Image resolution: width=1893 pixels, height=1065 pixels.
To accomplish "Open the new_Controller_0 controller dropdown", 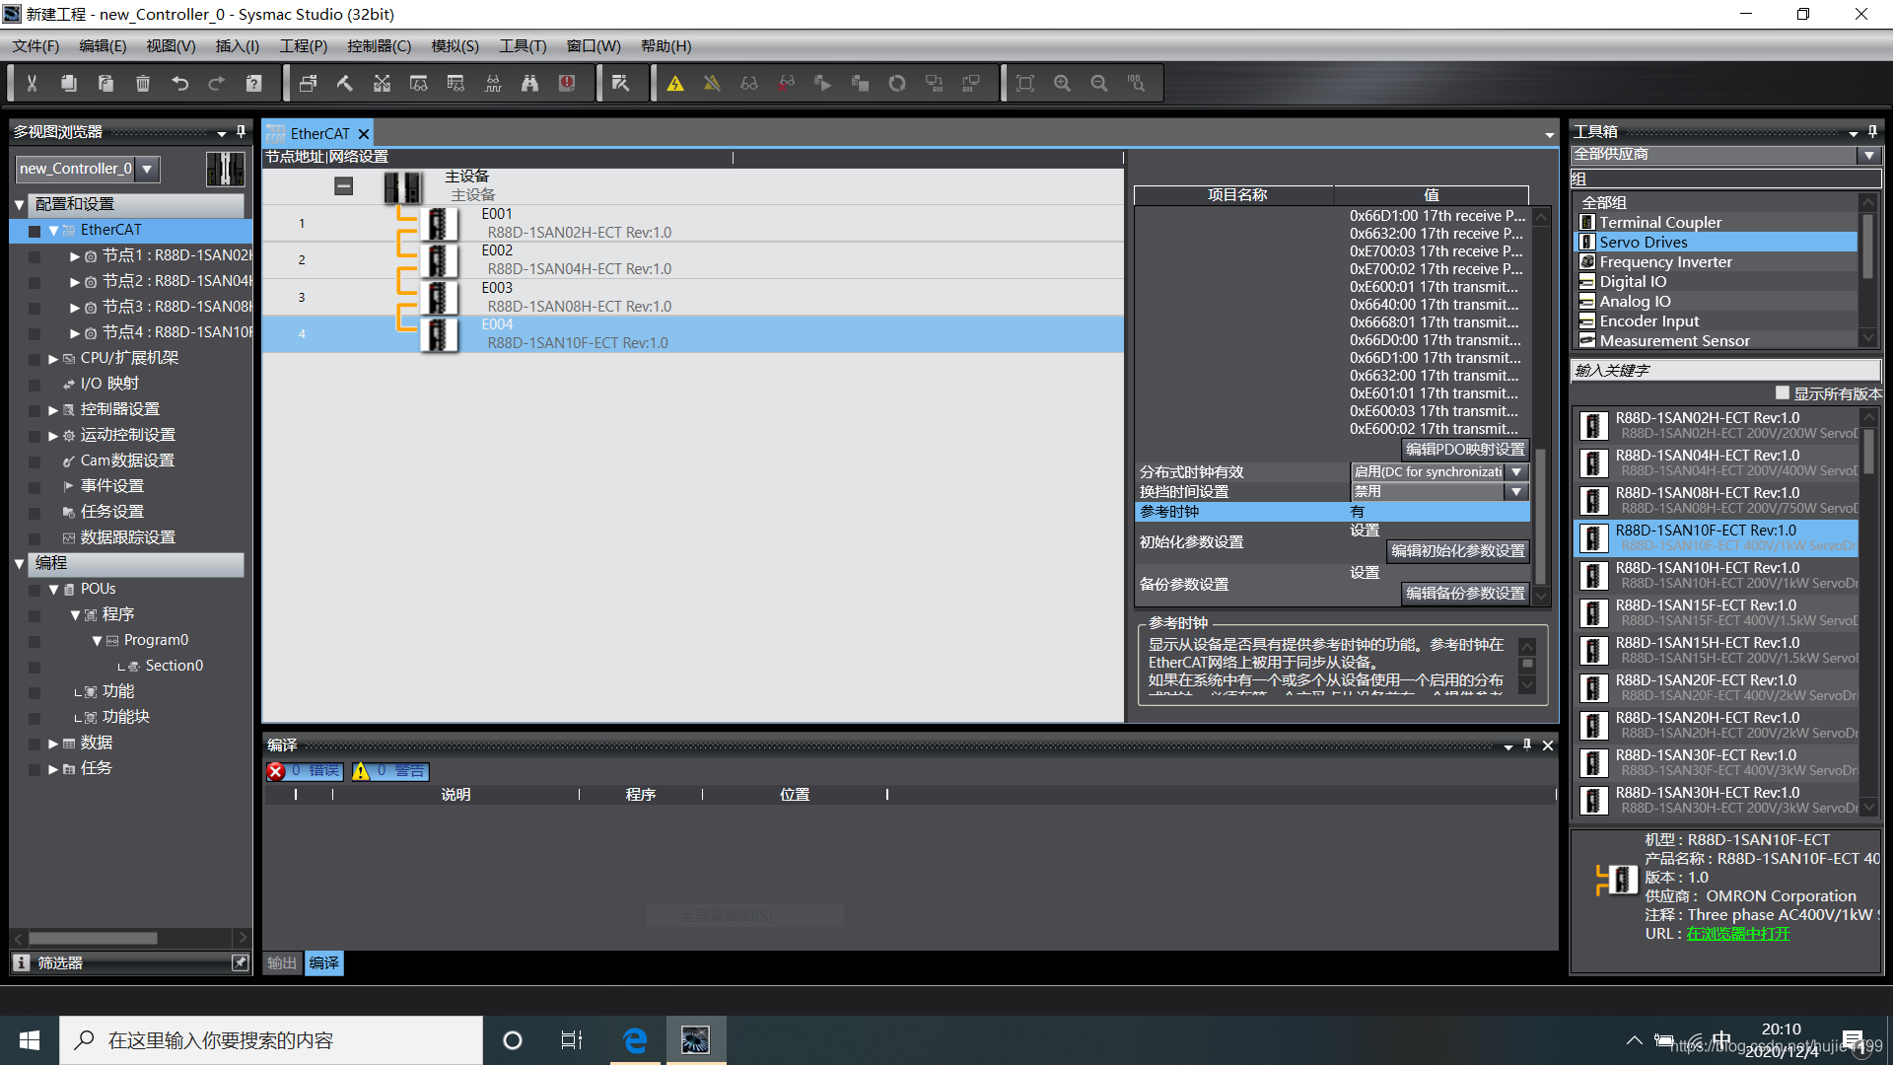I will pyautogui.click(x=147, y=169).
